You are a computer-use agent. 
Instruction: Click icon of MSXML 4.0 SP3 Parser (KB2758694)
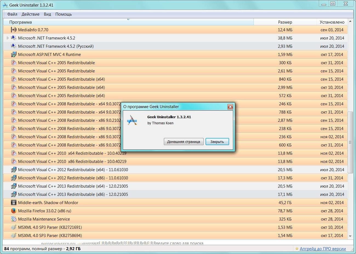pos(13,235)
